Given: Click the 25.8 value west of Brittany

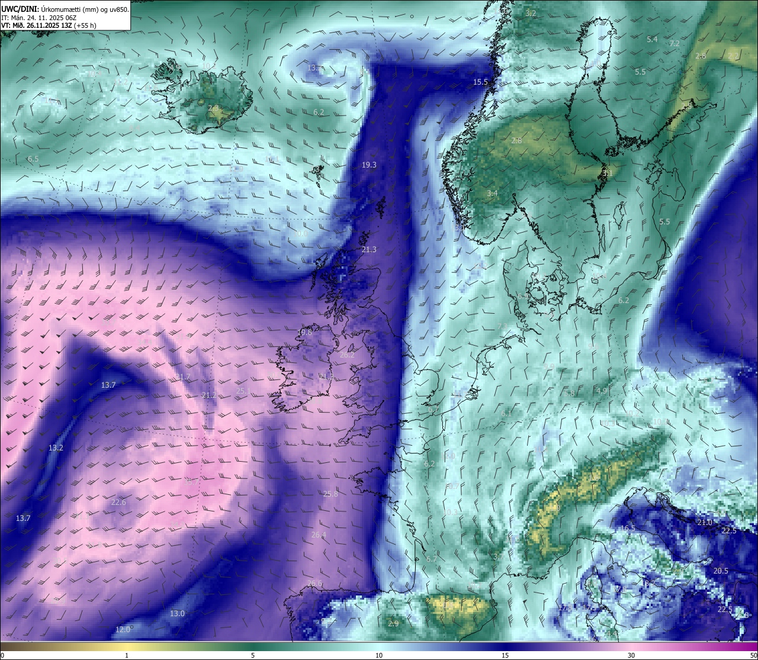Looking at the screenshot, I should [x=330, y=494].
